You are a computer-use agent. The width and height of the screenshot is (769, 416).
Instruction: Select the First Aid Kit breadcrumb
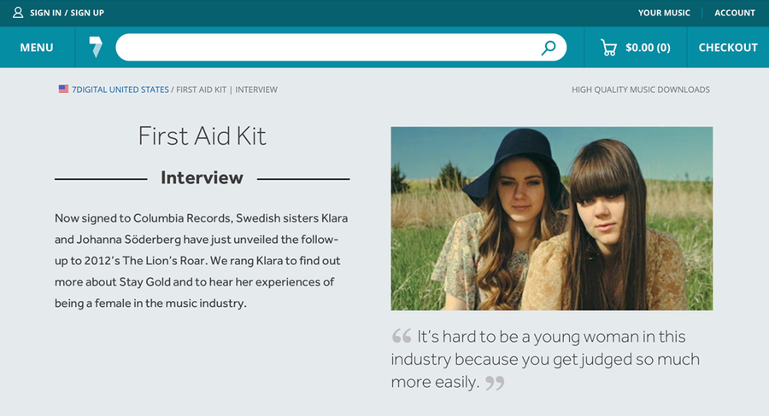(202, 90)
